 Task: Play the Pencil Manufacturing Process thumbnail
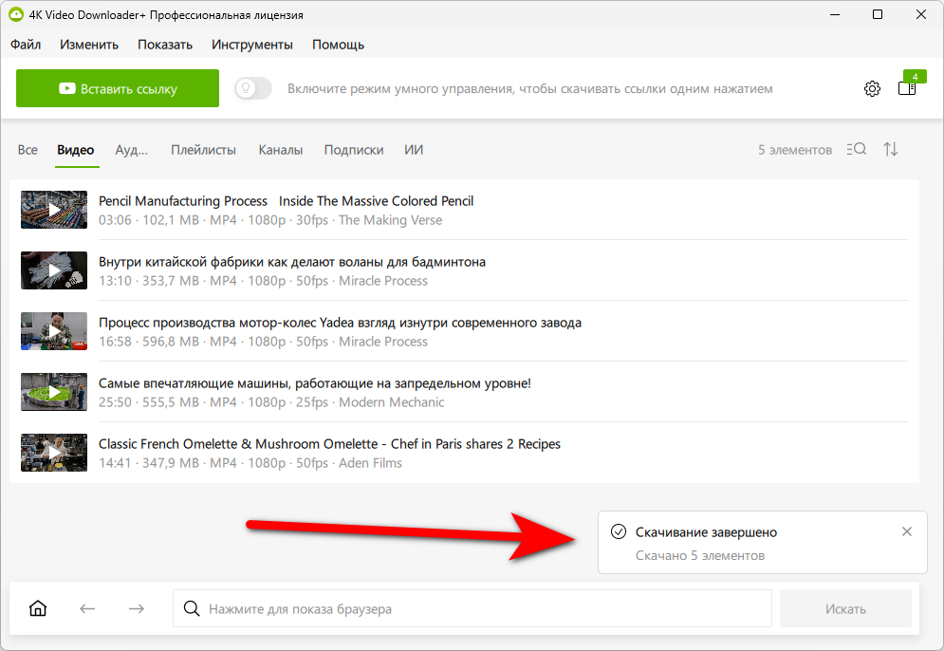(x=54, y=210)
